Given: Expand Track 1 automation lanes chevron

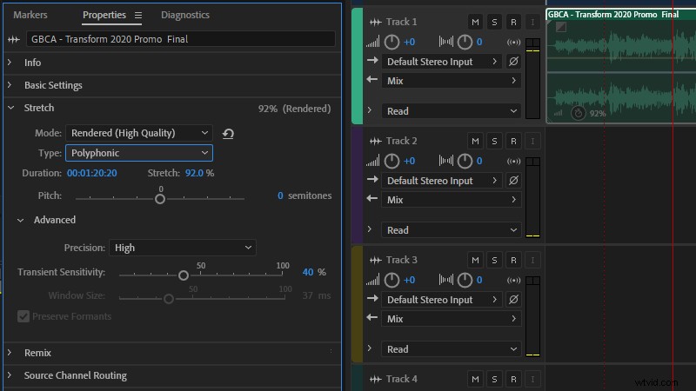Looking at the screenshot, I should pyautogui.click(x=369, y=110).
